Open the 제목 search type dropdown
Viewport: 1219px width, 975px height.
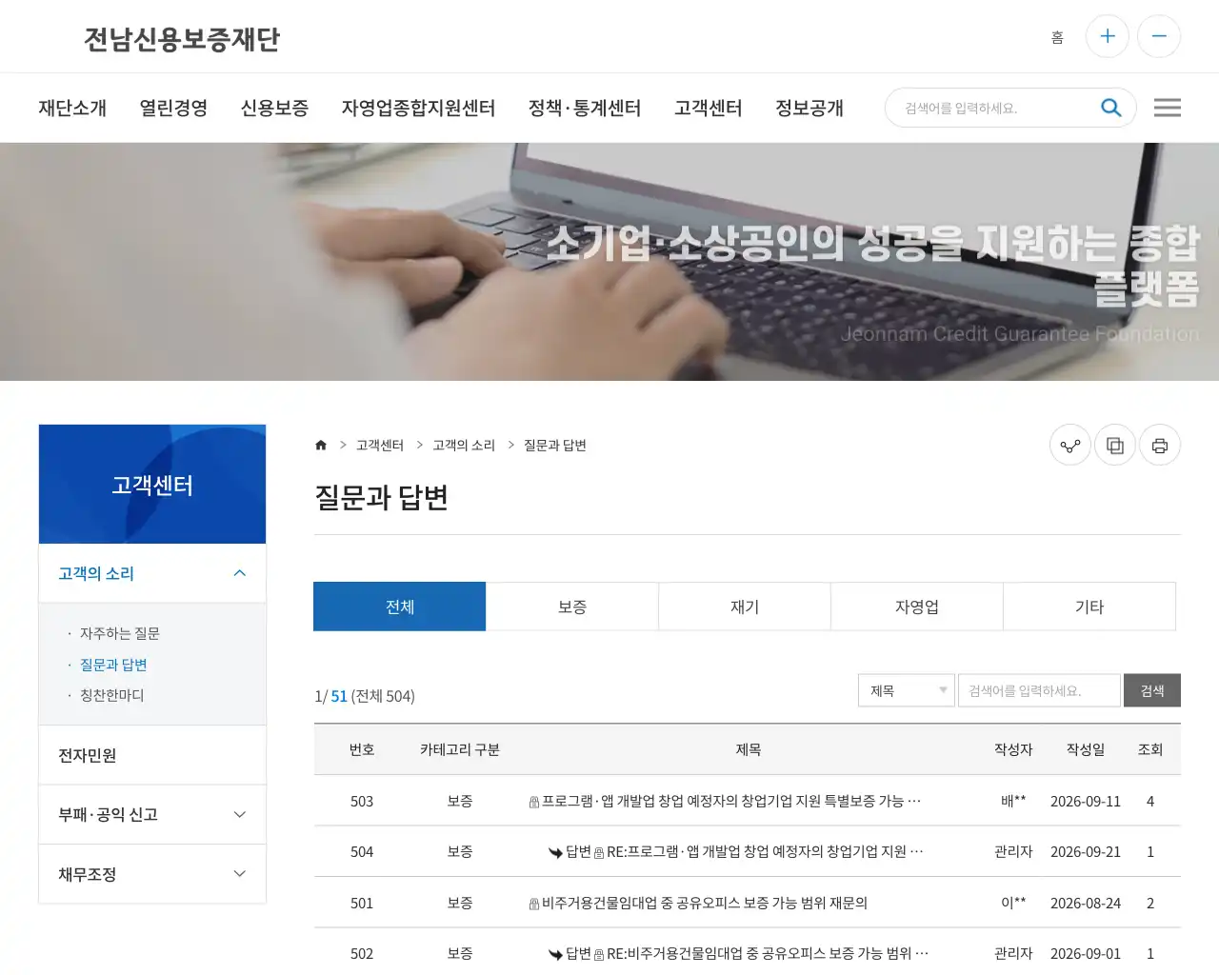[907, 690]
